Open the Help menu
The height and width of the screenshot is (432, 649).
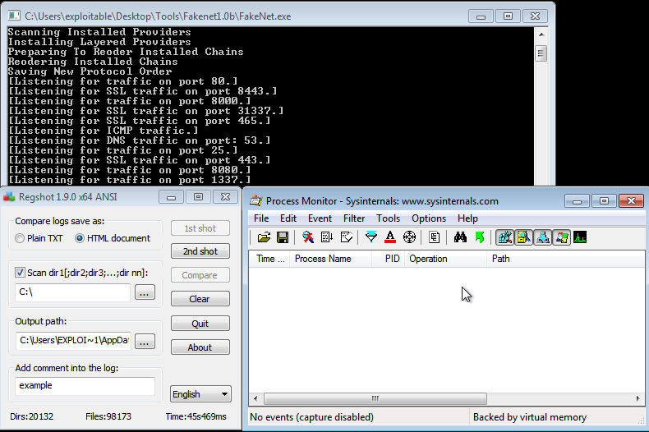[x=467, y=218]
